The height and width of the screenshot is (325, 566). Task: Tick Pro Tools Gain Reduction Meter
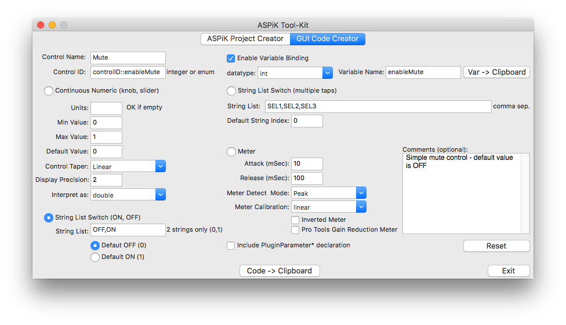tap(295, 230)
